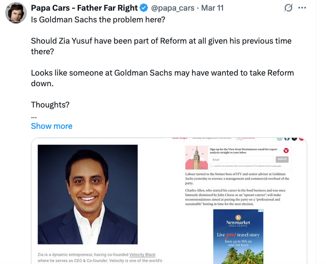This screenshot has width=326, height=264.
Task: Click the blue verified badge
Action: coord(144,8)
